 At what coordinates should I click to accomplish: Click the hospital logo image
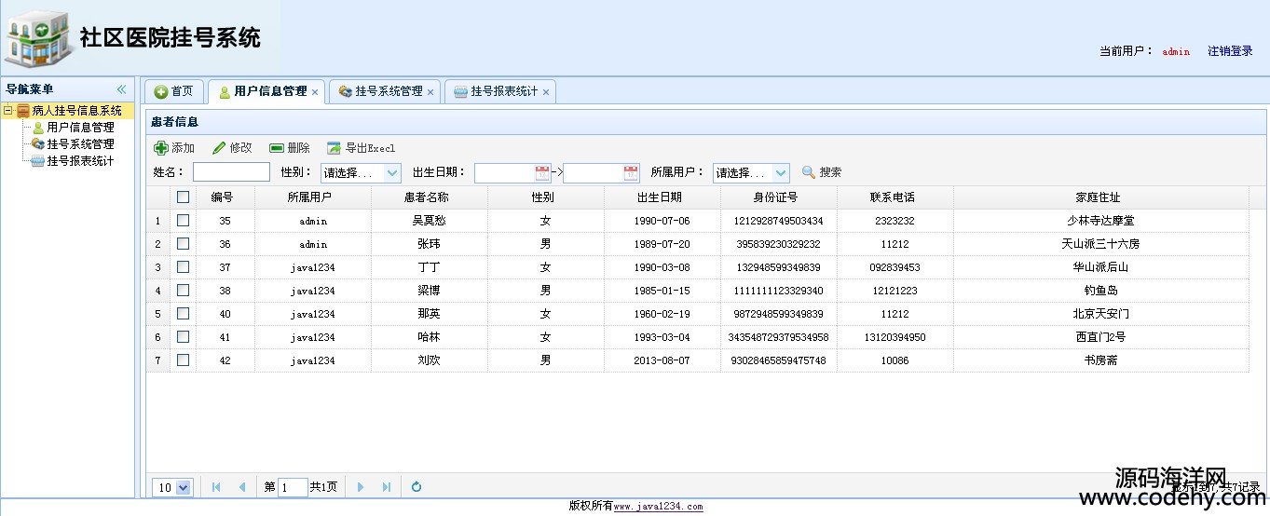tap(37, 37)
